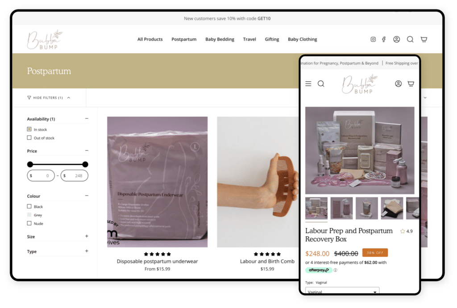Open the shopping cart in desktop header
This screenshot has width=457, height=308.
[424, 39]
